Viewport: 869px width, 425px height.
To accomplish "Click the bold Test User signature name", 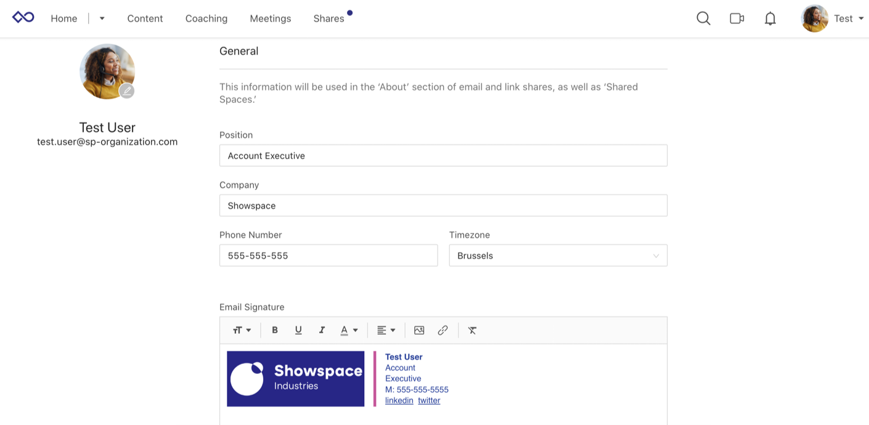I will coord(404,357).
